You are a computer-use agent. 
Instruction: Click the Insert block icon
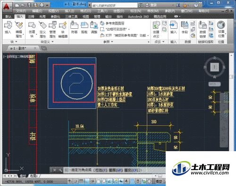click(x=8, y=28)
